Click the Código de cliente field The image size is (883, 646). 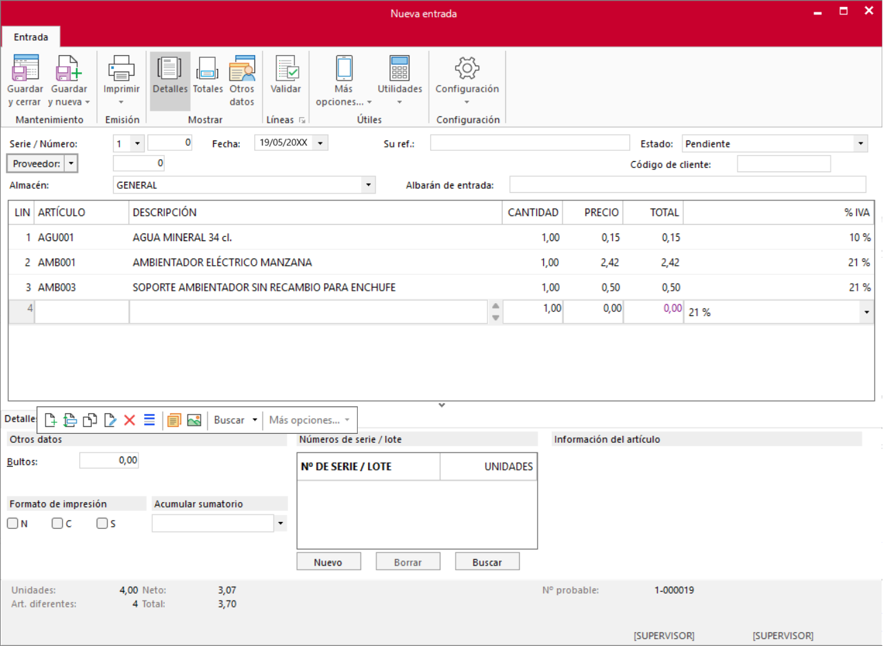[x=784, y=164]
